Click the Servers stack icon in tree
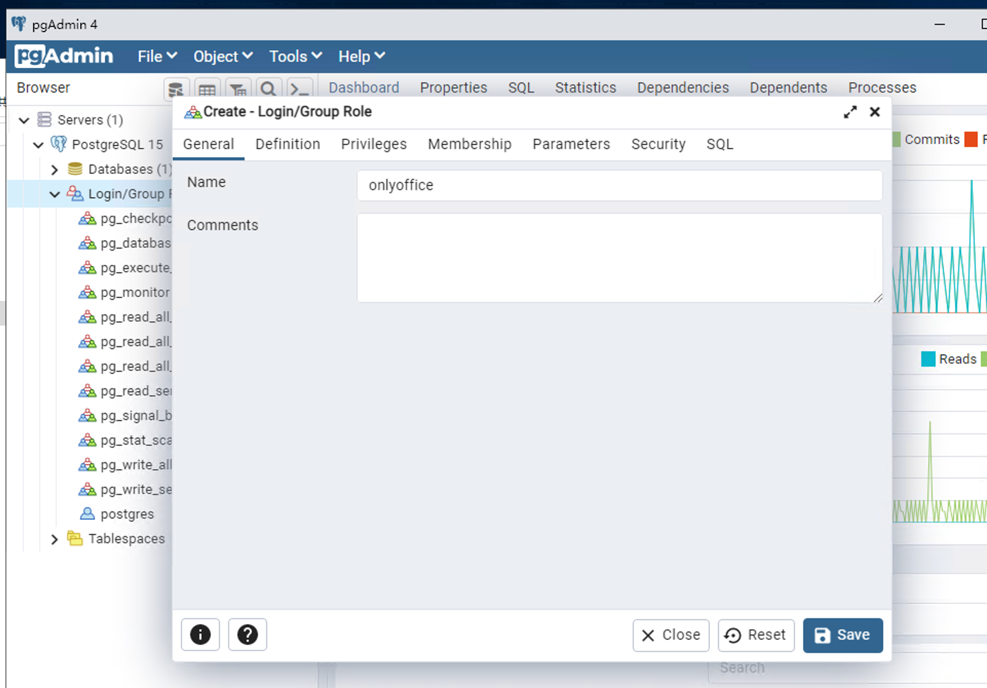This screenshot has height=688, width=987. tap(45, 120)
